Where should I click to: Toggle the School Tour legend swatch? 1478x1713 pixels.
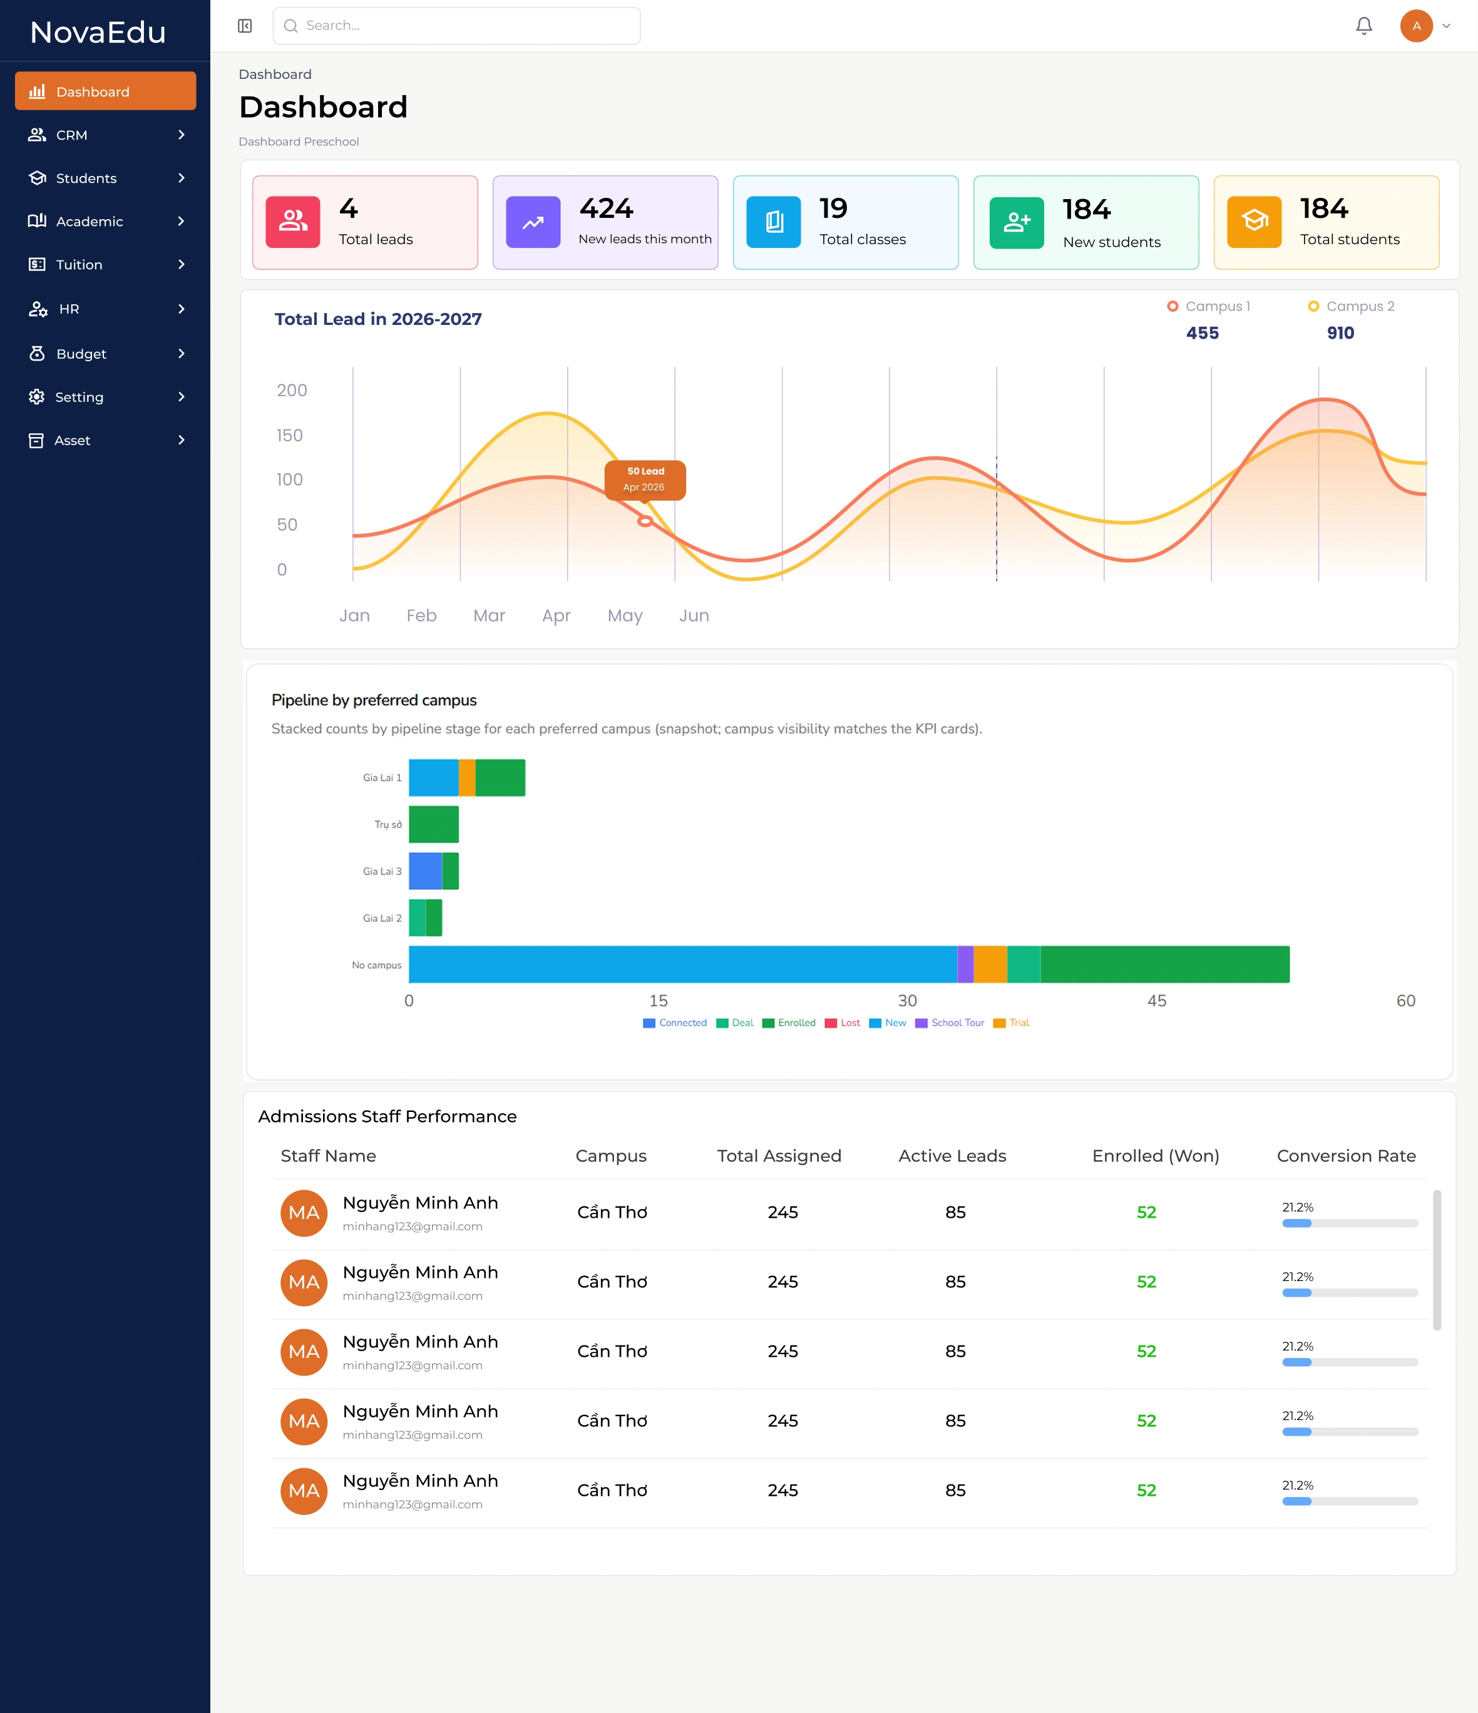click(921, 1022)
